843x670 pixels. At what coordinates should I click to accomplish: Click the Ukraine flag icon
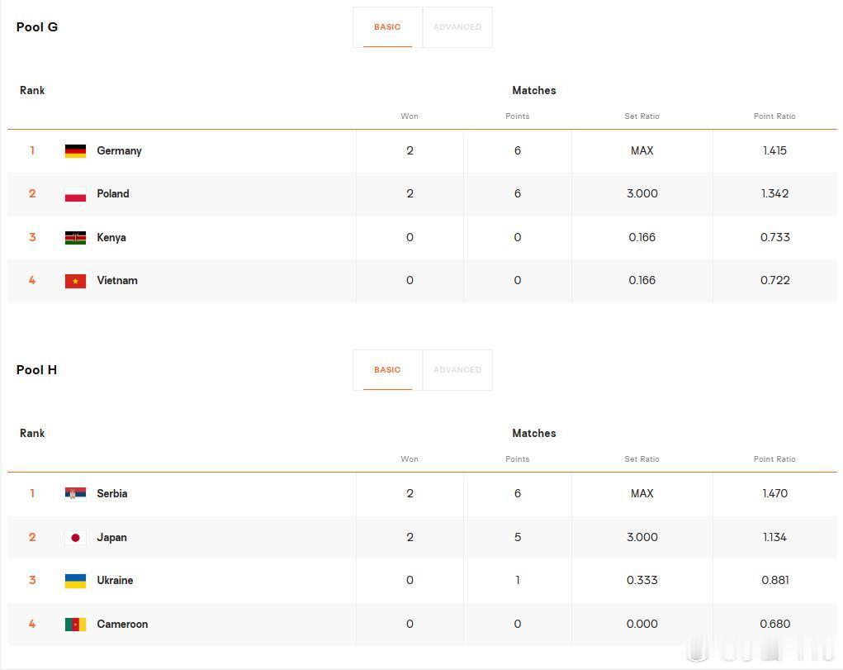click(x=75, y=581)
